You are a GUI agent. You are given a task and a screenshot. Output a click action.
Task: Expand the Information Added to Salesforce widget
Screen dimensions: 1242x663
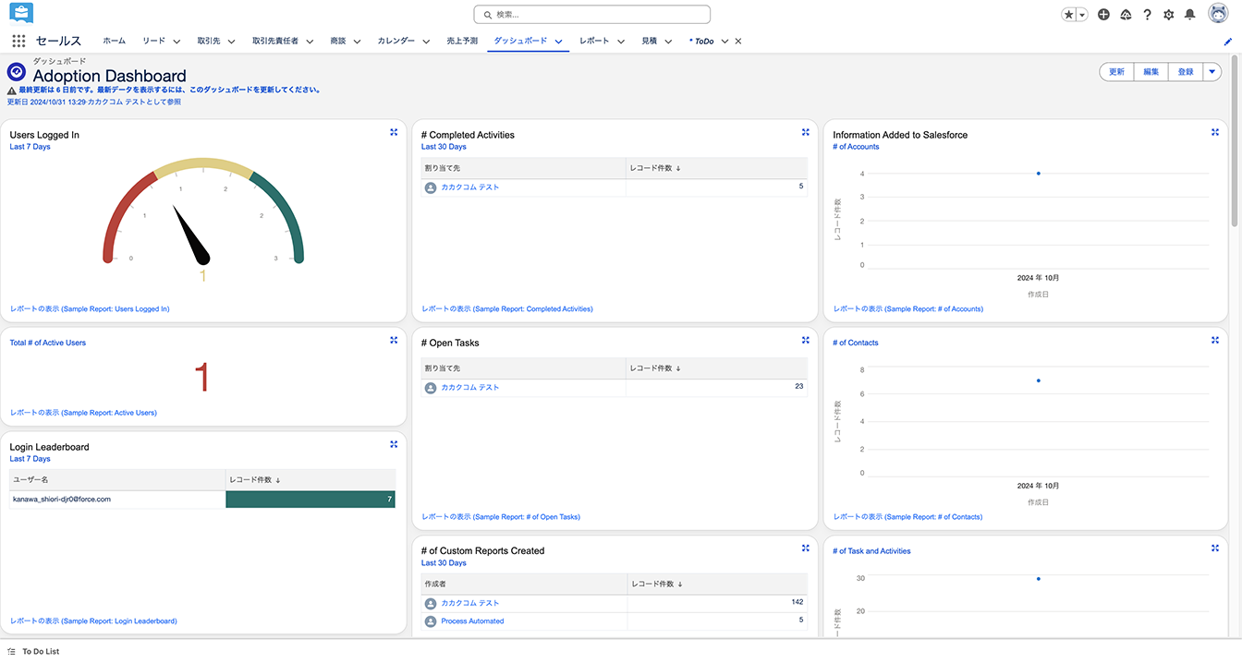coord(1215,132)
